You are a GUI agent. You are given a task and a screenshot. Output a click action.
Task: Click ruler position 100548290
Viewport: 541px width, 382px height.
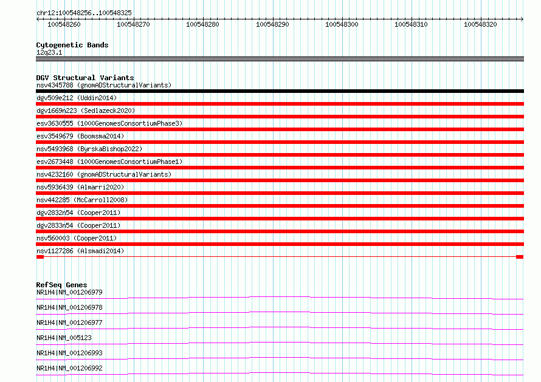click(x=272, y=24)
